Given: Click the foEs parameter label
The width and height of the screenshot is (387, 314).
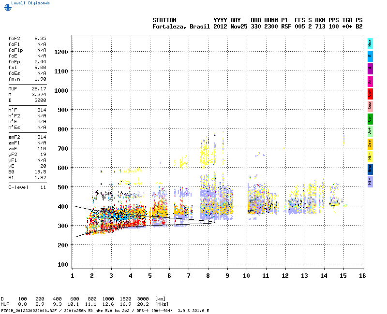Looking at the screenshot, I should [x=14, y=73].
